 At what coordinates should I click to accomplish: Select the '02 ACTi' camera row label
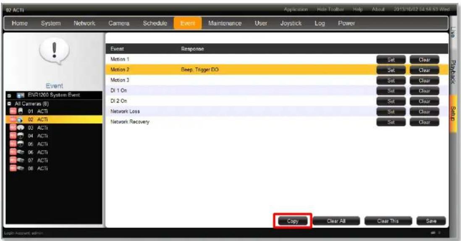pyautogui.click(x=38, y=120)
